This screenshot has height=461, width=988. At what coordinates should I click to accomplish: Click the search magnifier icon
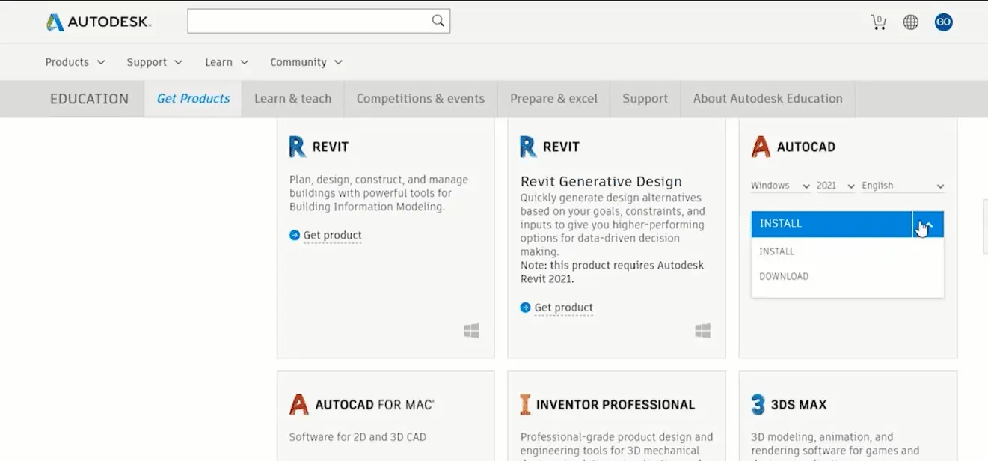tap(438, 21)
